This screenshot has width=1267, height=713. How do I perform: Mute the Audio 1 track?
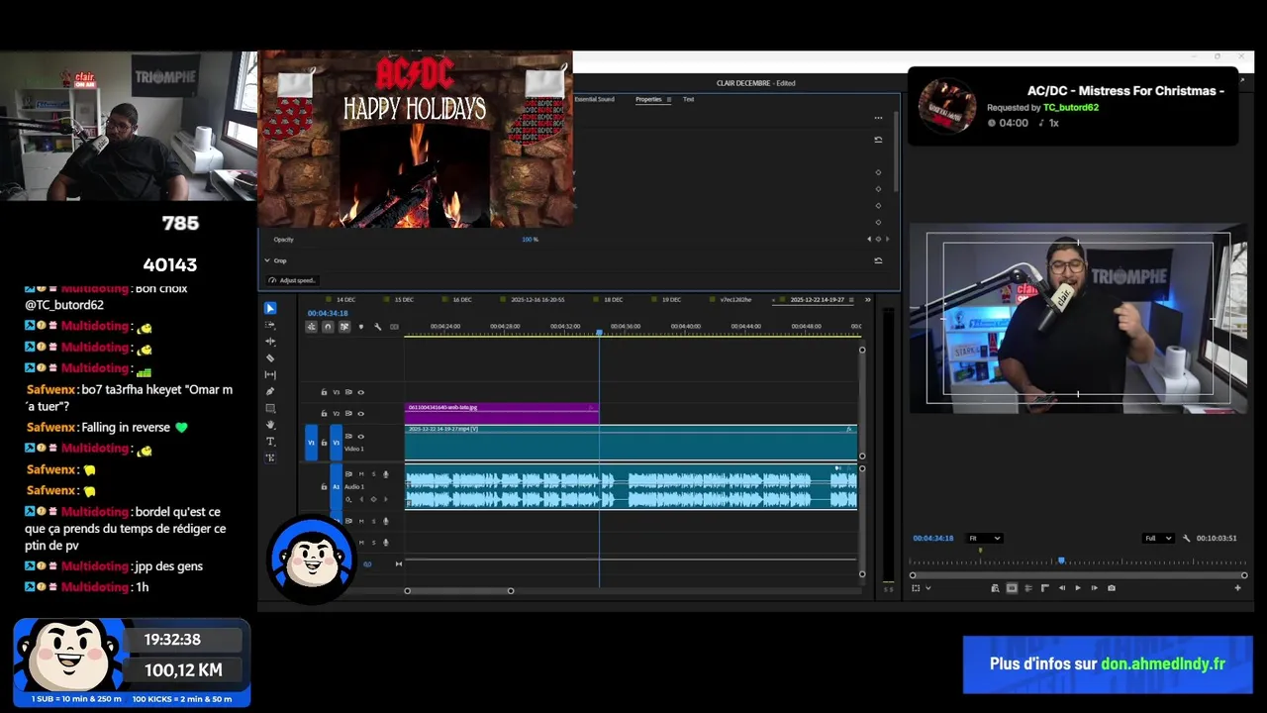tap(361, 474)
